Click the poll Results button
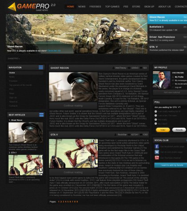187x211 pixels. 179,130
